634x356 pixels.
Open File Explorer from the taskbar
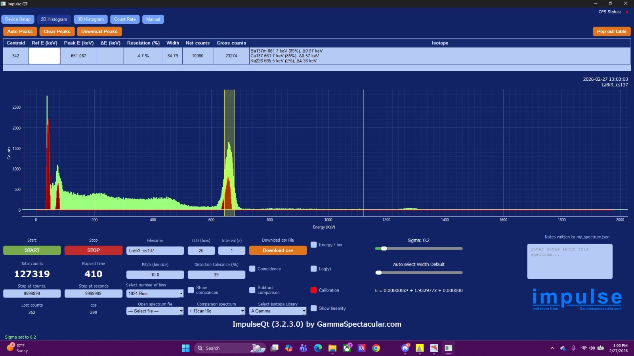point(332,348)
